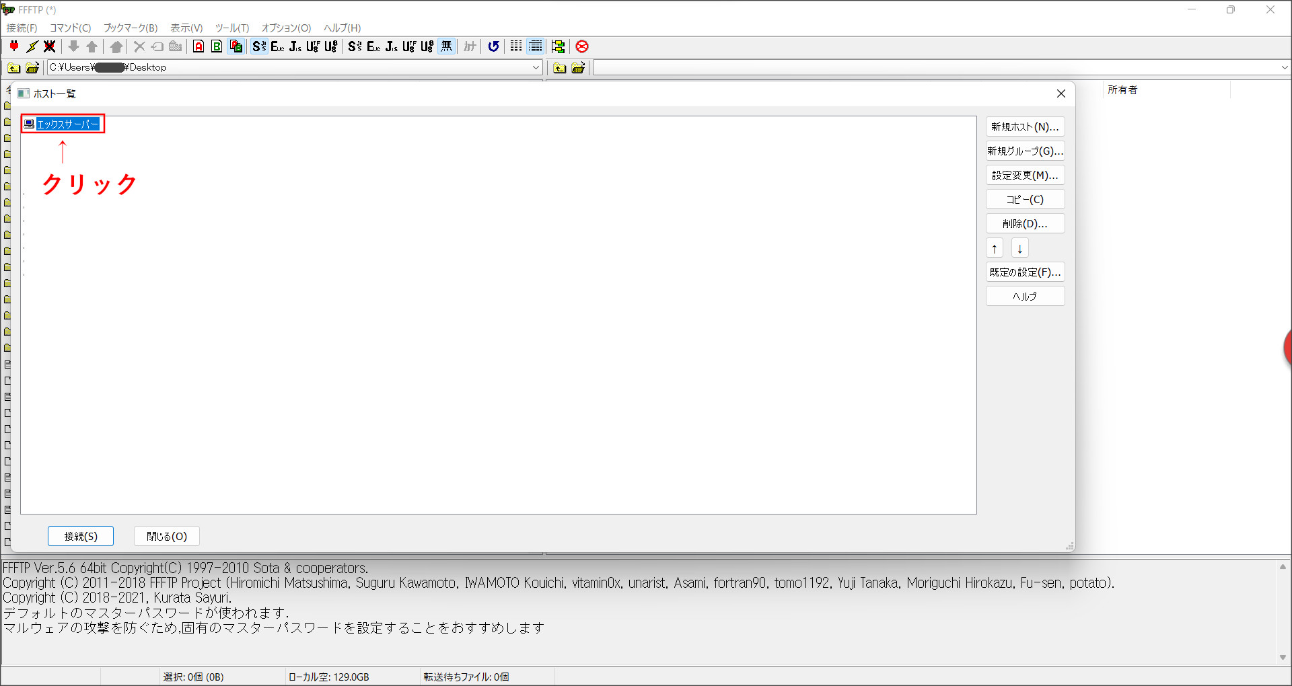Viewport: 1292px width, 686px height.
Task: Click the Connect plug icon in toolbar
Action: [x=14, y=46]
